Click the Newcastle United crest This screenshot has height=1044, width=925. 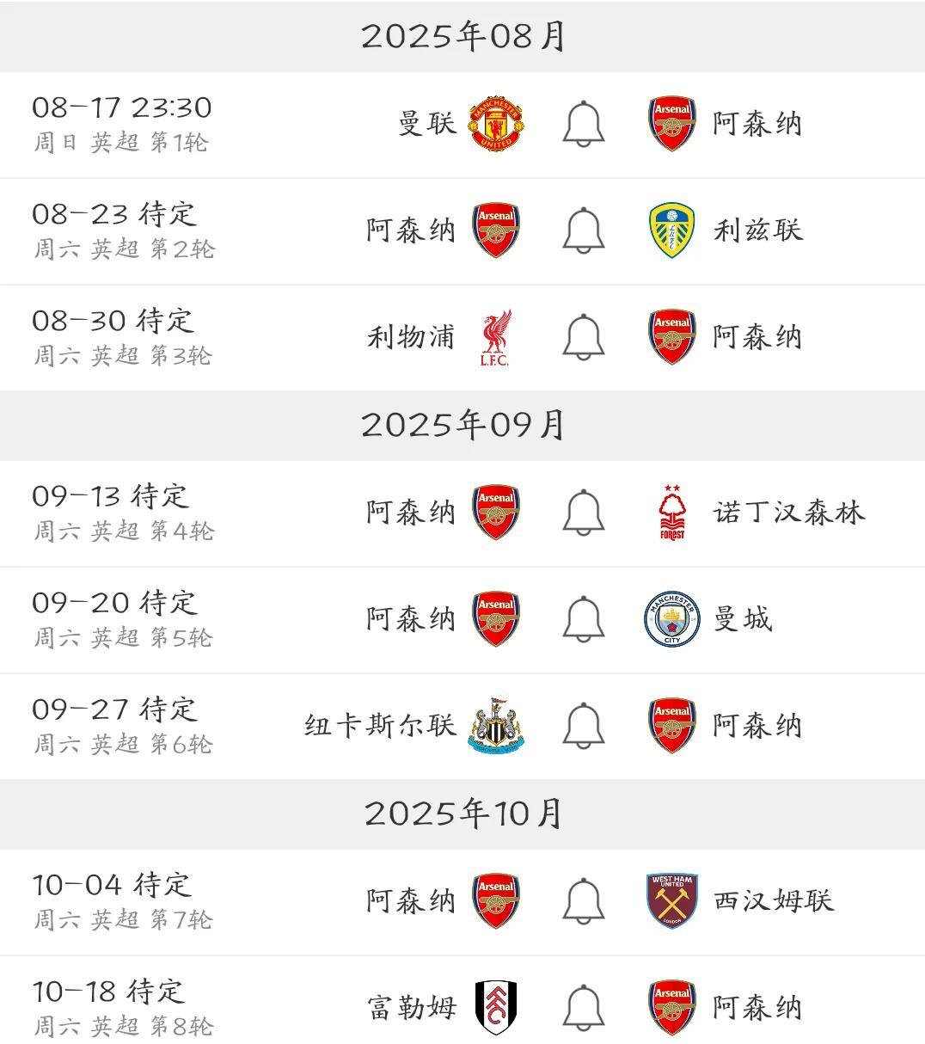pos(496,726)
